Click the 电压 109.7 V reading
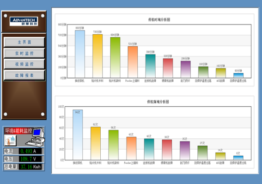 coord(24,159)
